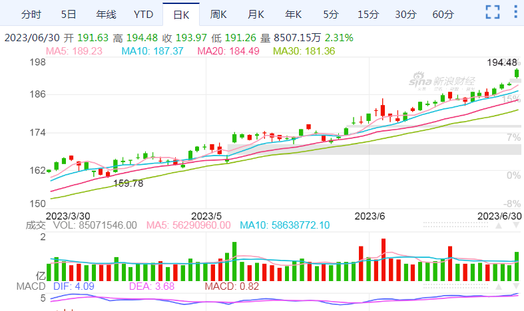Click the 150 price axis label
524x311 pixels.
pyautogui.click(x=37, y=203)
